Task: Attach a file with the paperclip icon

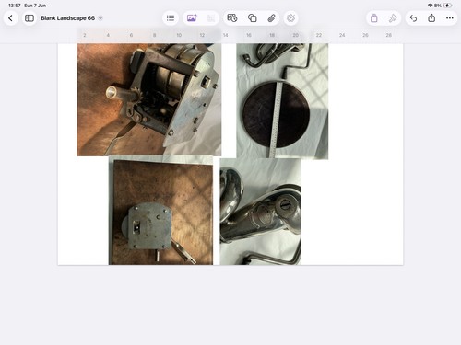Action: tap(271, 18)
